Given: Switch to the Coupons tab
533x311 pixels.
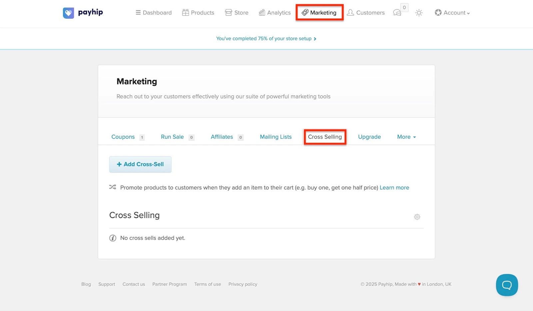Looking at the screenshot, I should coord(123,137).
